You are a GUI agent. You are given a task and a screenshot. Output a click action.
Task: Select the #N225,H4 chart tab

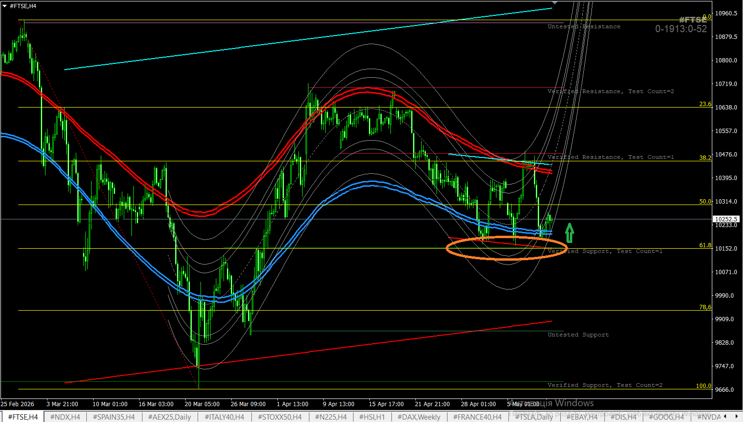pos(330,417)
